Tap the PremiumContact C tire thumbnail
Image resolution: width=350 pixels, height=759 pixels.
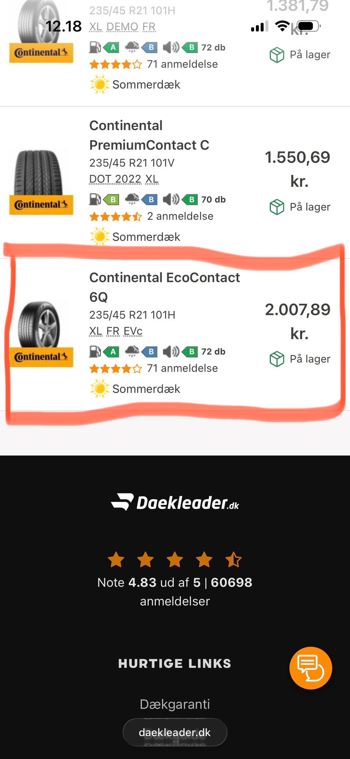(41, 181)
